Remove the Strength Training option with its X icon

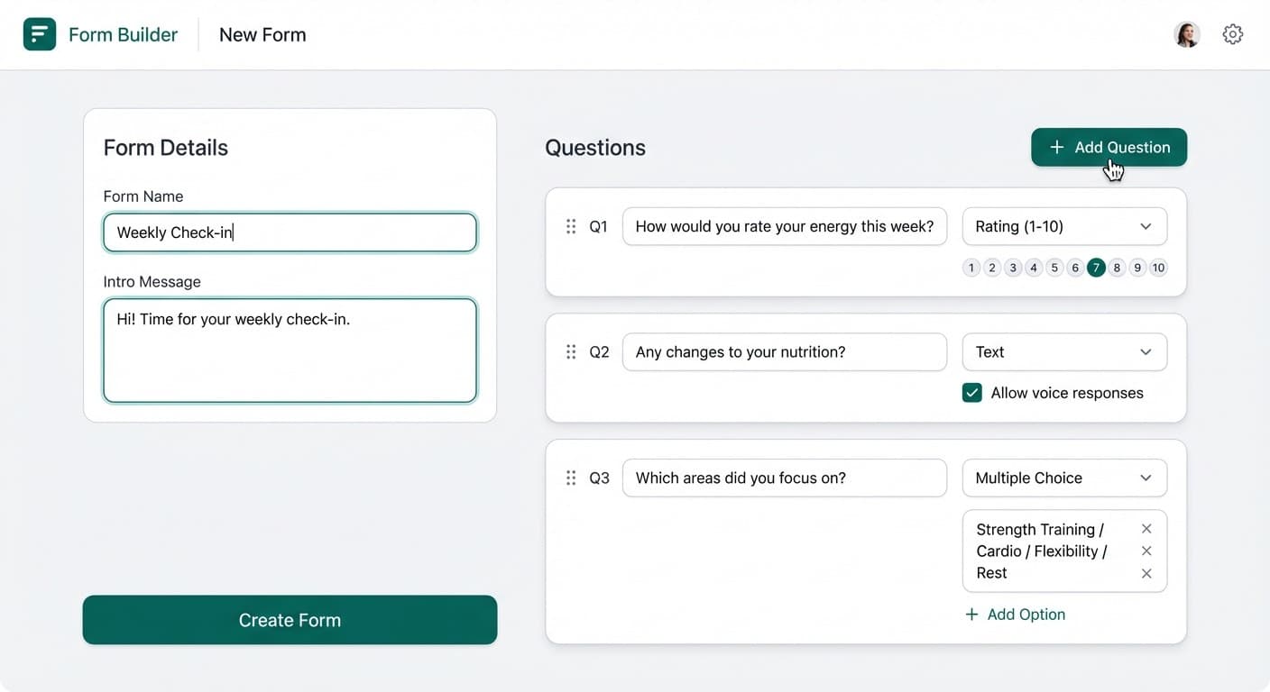1146,529
